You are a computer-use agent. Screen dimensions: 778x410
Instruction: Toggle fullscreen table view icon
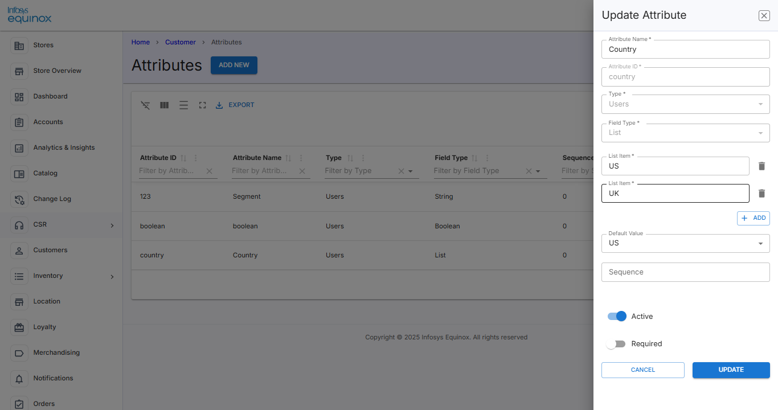202,105
